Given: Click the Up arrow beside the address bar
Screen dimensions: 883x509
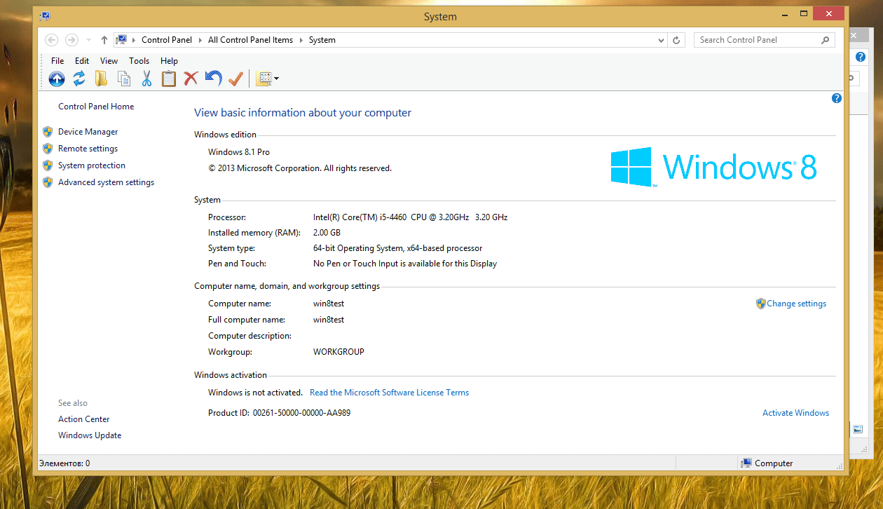Looking at the screenshot, I should [104, 40].
